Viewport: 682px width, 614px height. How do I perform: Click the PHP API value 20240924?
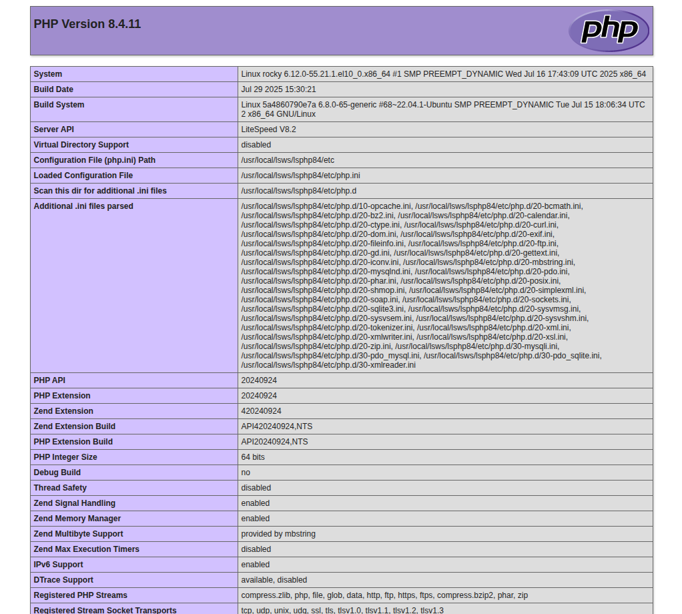(x=259, y=380)
